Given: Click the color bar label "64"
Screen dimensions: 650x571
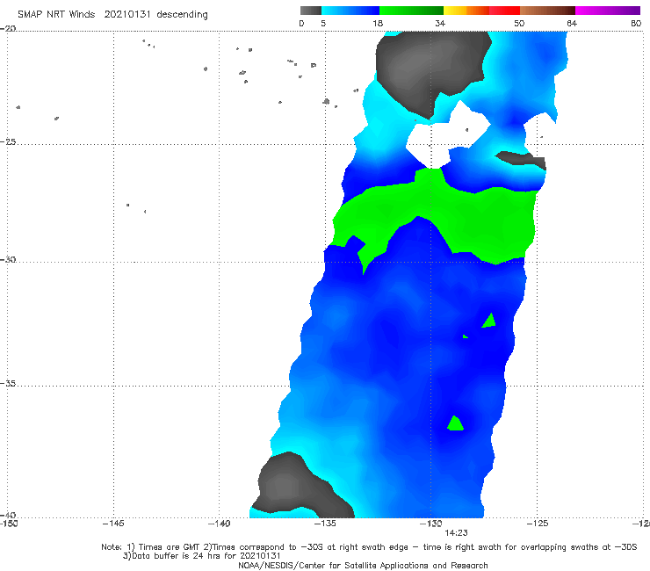Looking at the screenshot, I should pos(572,23).
